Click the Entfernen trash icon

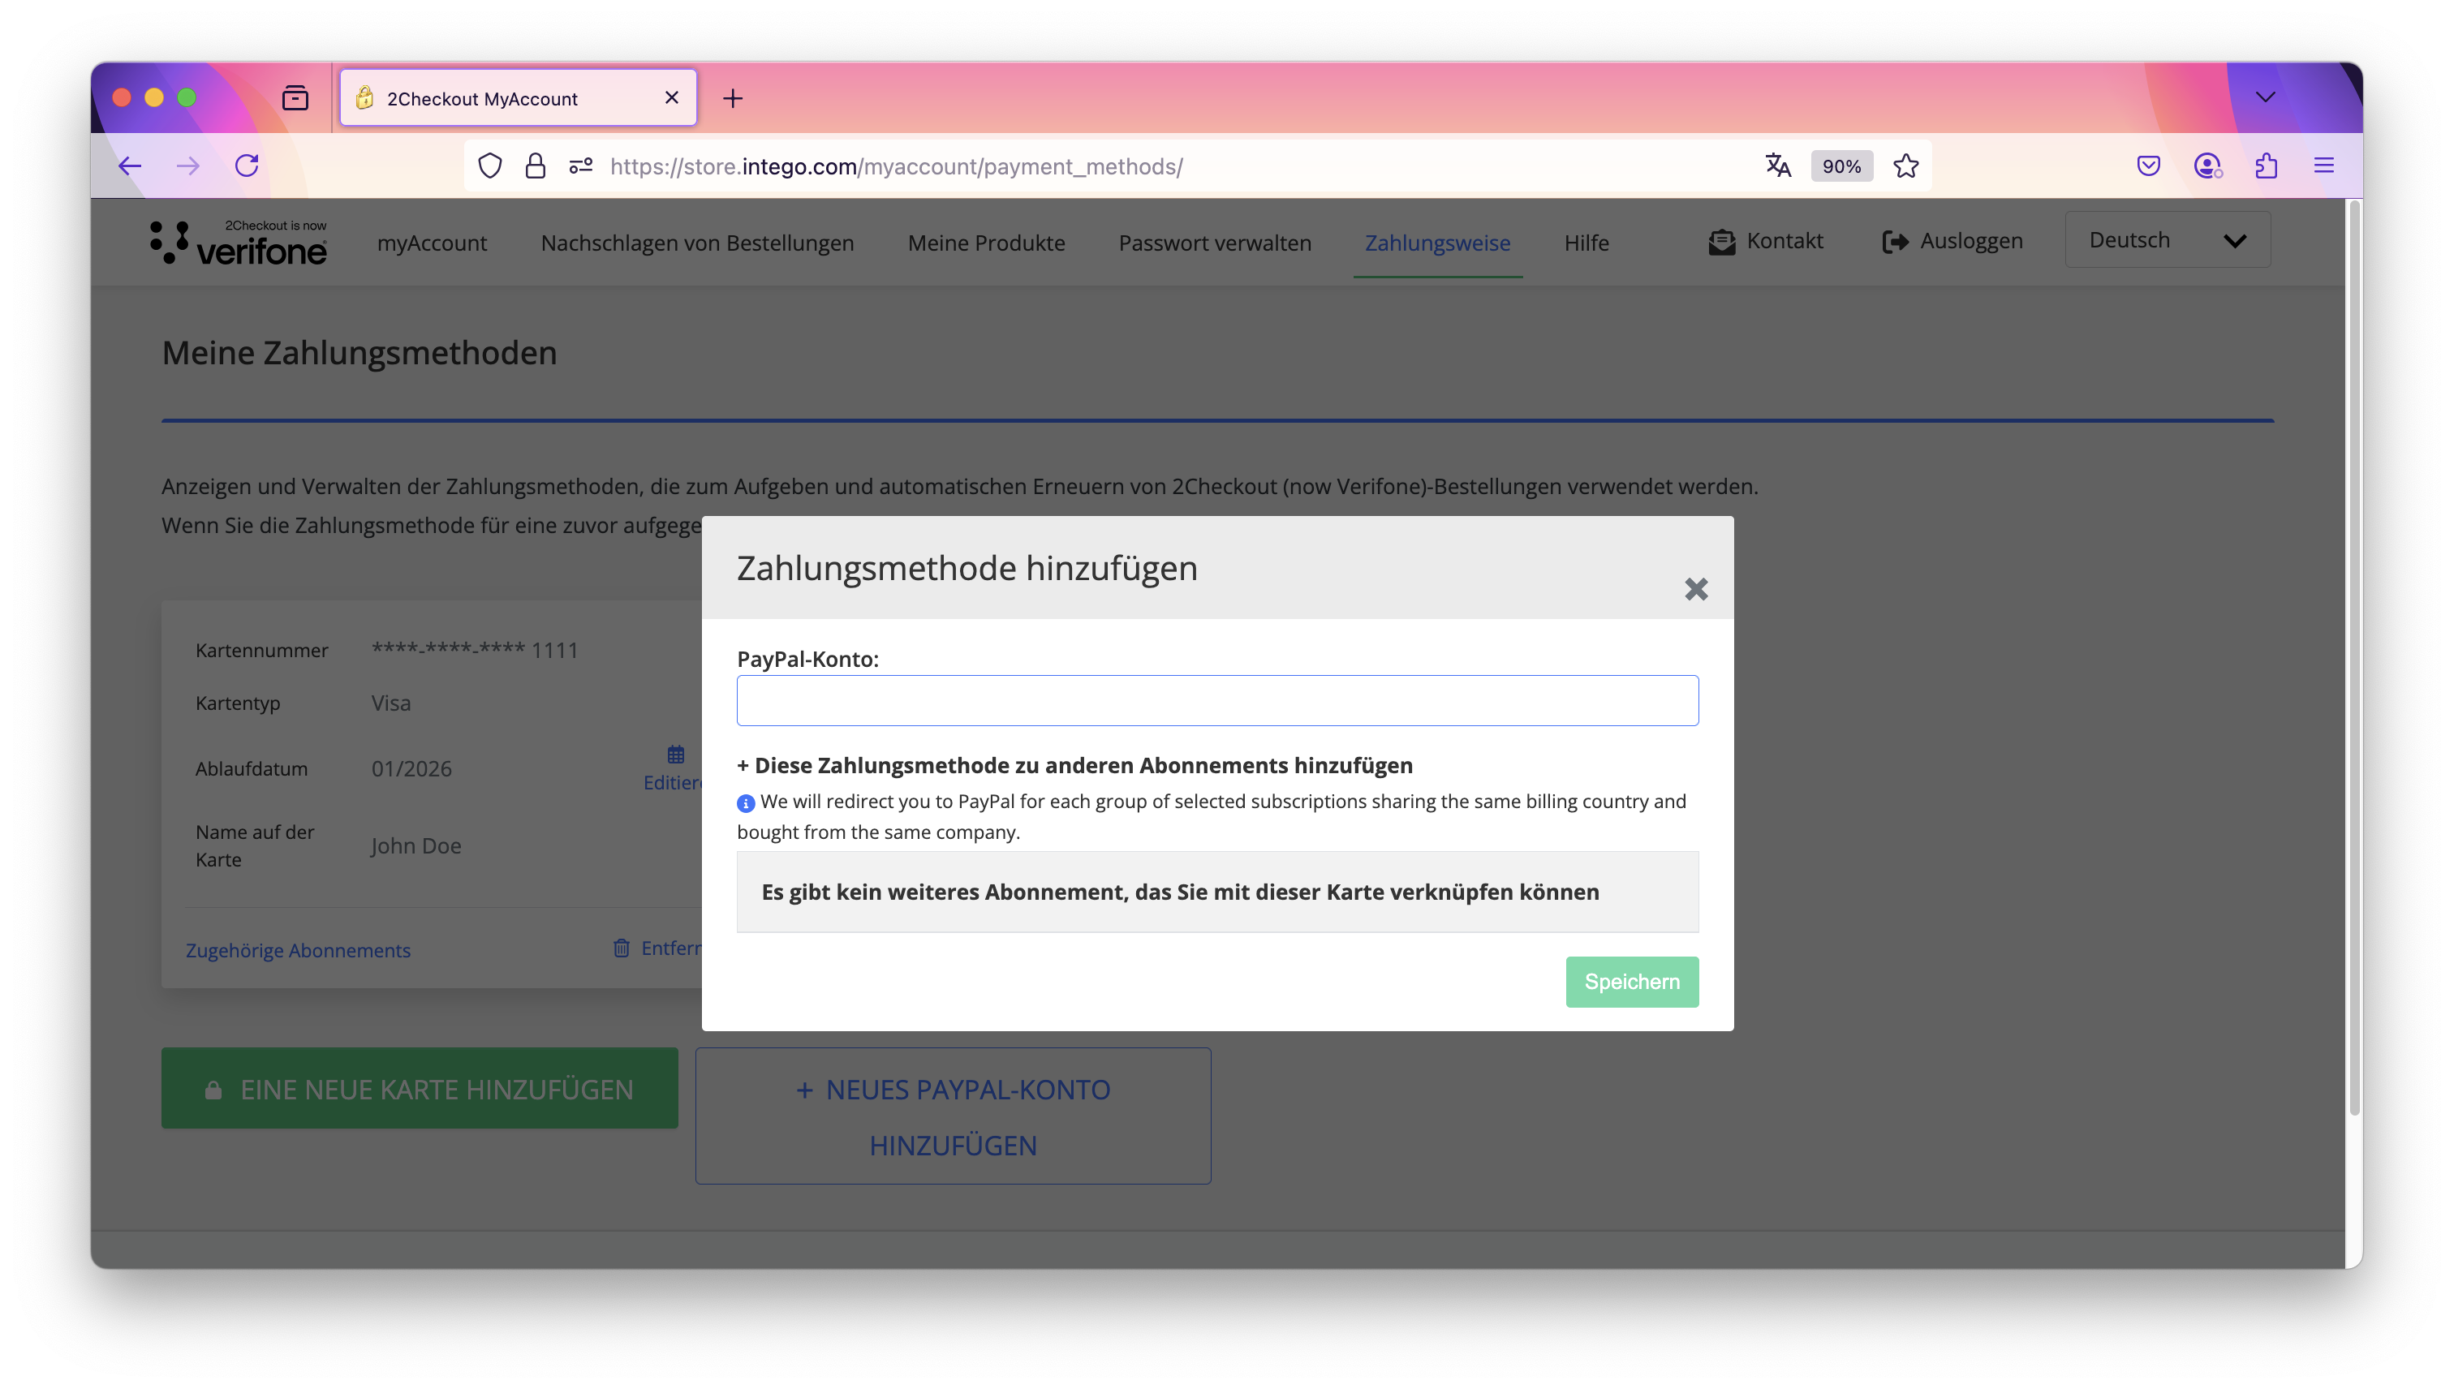pyautogui.click(x=621, y=948)
